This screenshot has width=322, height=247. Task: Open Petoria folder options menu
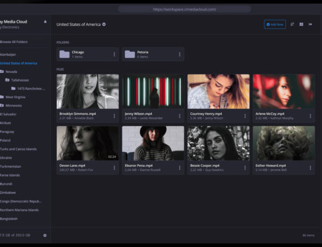pos(180,54)
